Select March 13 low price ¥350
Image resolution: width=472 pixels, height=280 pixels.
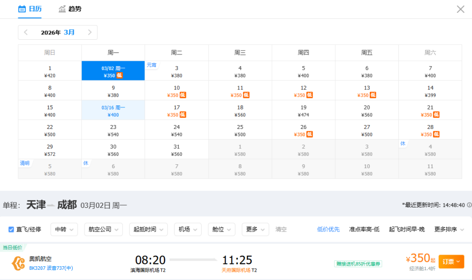tap(367, 91)
